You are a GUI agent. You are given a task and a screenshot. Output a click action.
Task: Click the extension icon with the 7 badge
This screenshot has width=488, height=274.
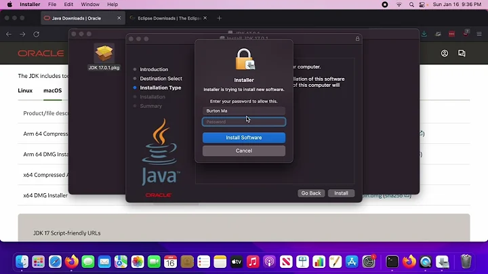(x=466, y=33)
